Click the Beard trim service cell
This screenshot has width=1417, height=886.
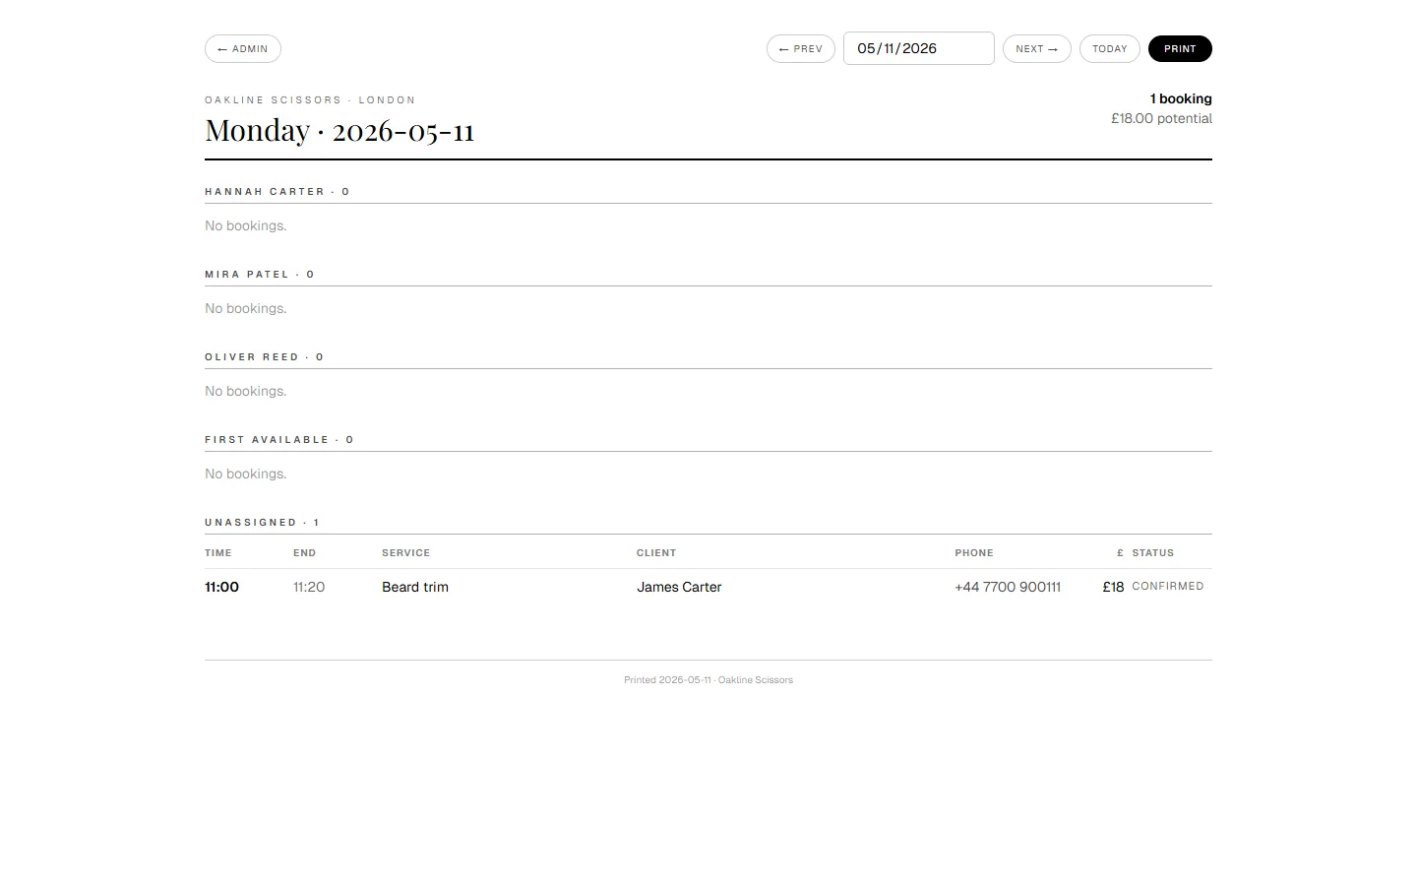[x=415, y=587]
